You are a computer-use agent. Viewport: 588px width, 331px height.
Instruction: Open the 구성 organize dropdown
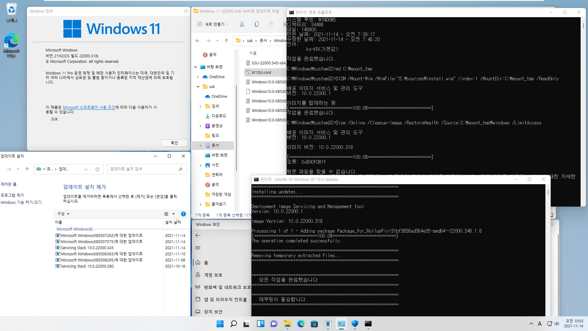click(x=63, y=214)
